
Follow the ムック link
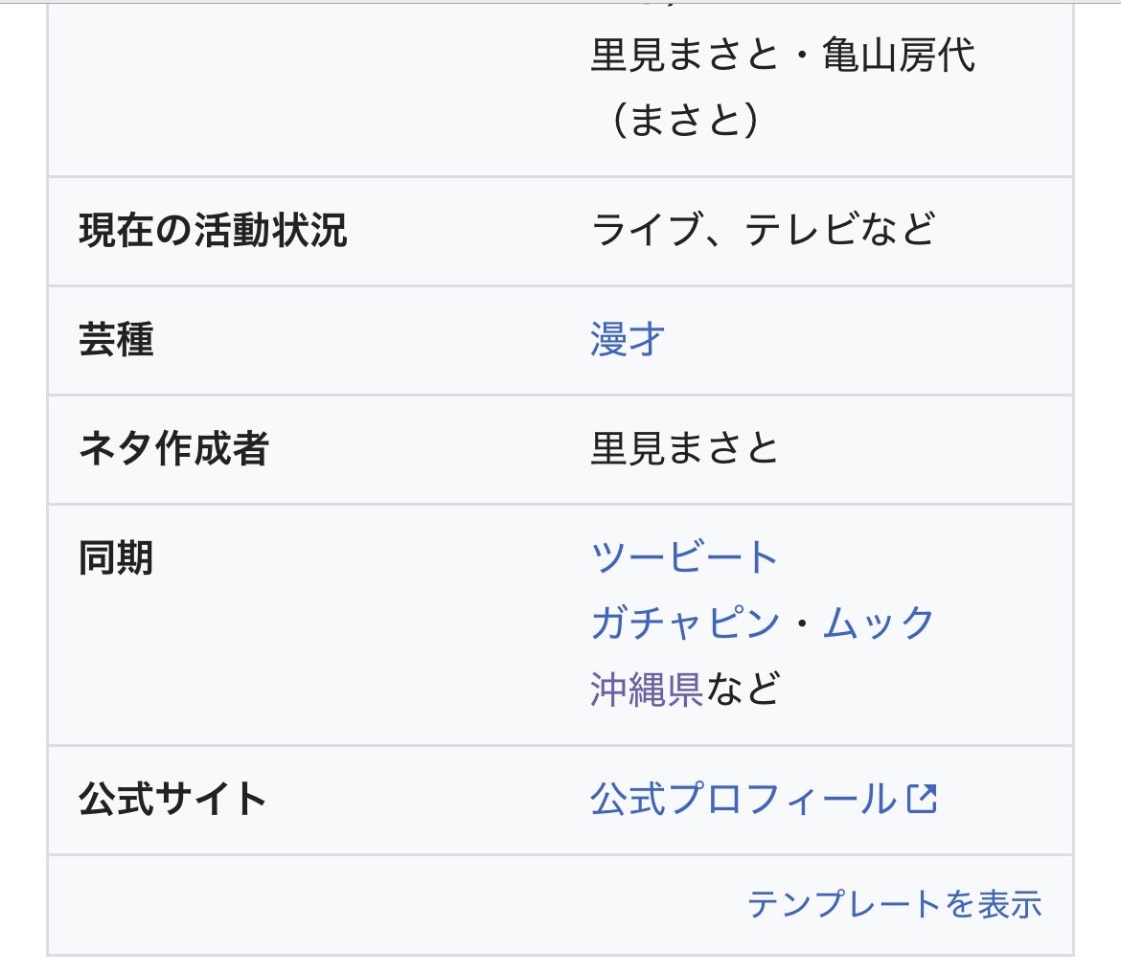(x=878, y=623)
